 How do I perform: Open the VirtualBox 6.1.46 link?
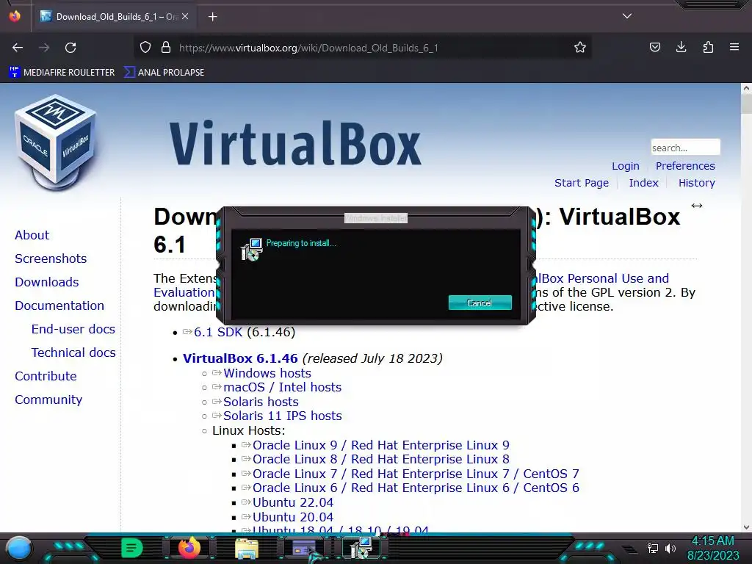[240, 358]
